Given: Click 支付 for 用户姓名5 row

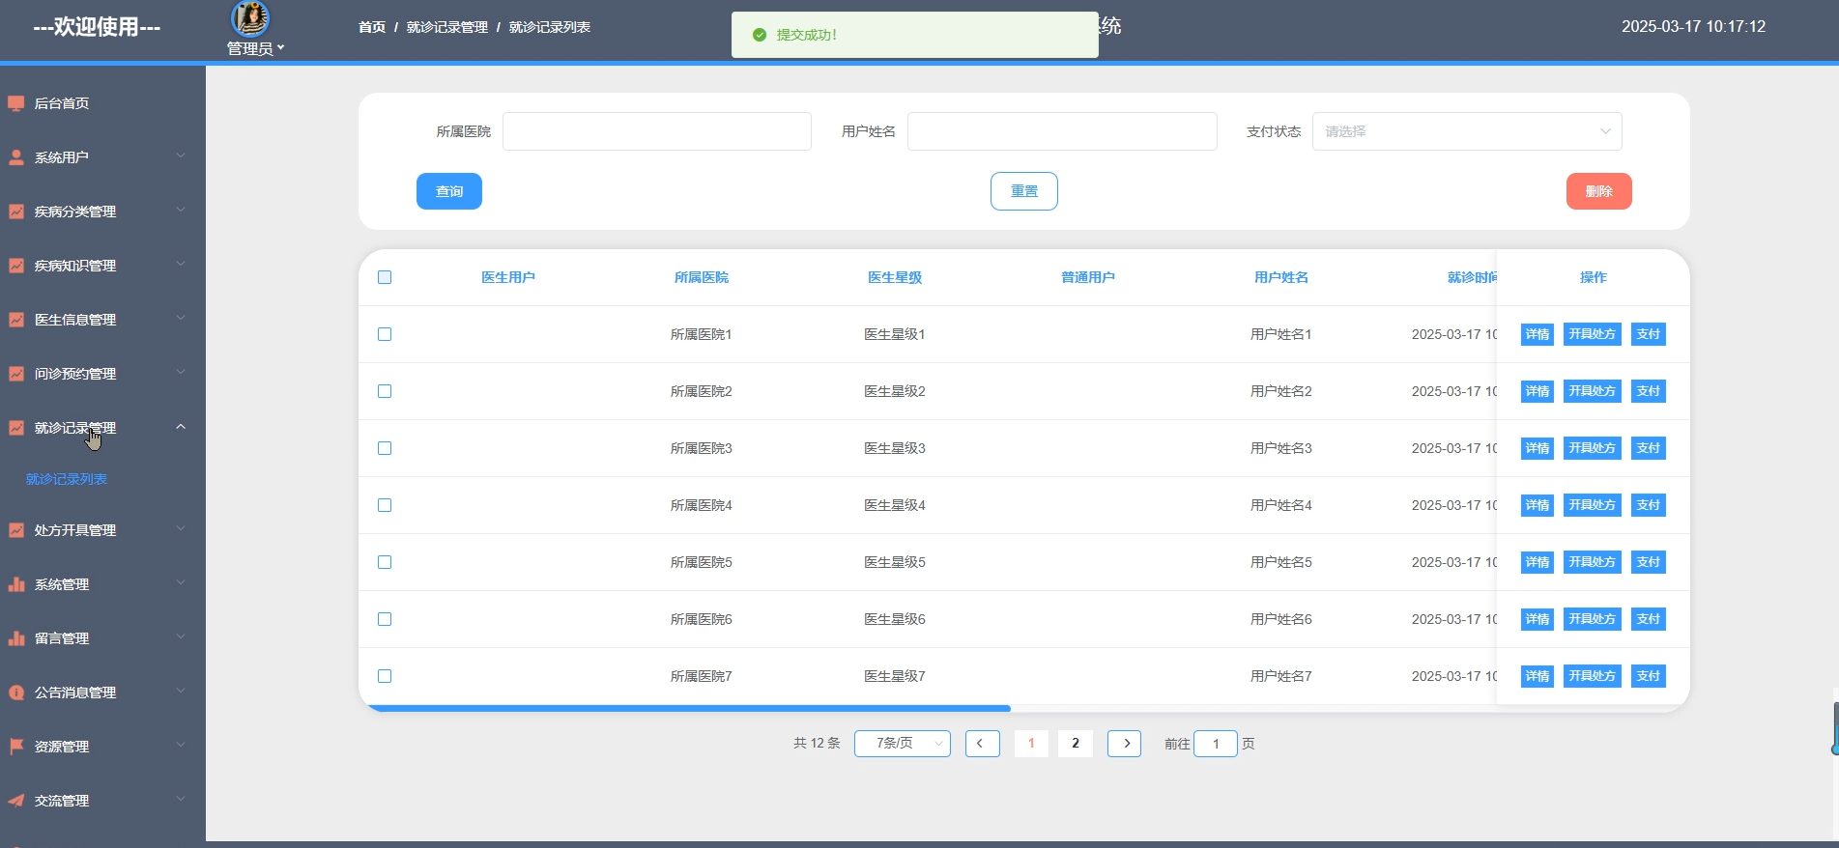Looking at the screenshot, I should (1649, 562).
